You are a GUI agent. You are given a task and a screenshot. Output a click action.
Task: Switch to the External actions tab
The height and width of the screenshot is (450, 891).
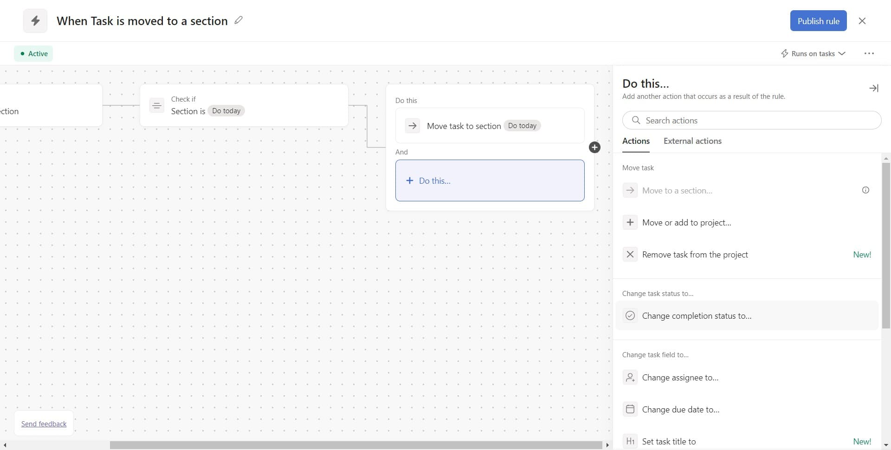[692, 141]
